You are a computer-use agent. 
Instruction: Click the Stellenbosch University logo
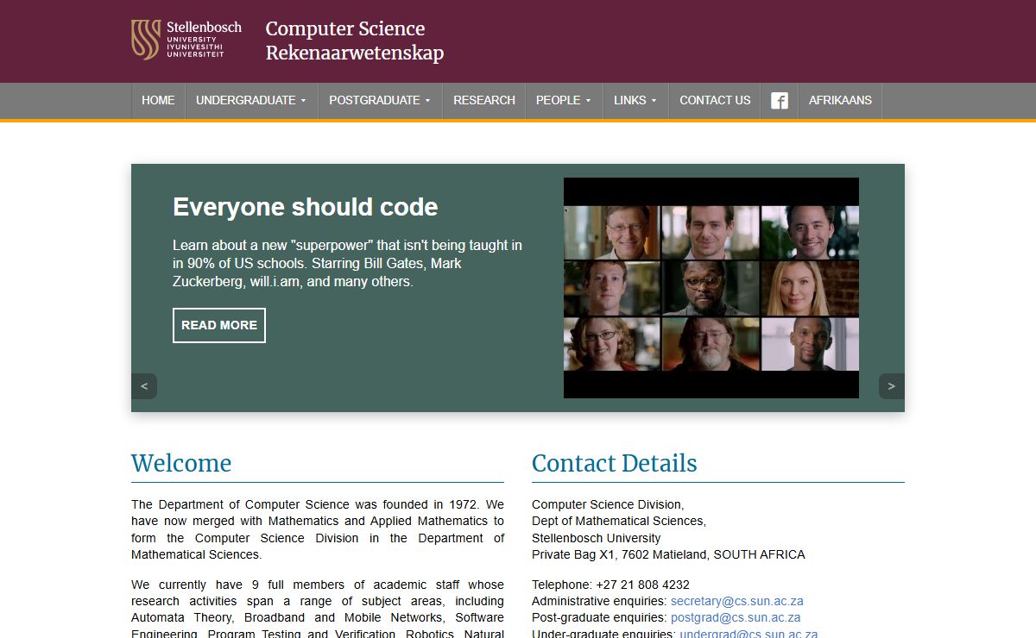186,40
